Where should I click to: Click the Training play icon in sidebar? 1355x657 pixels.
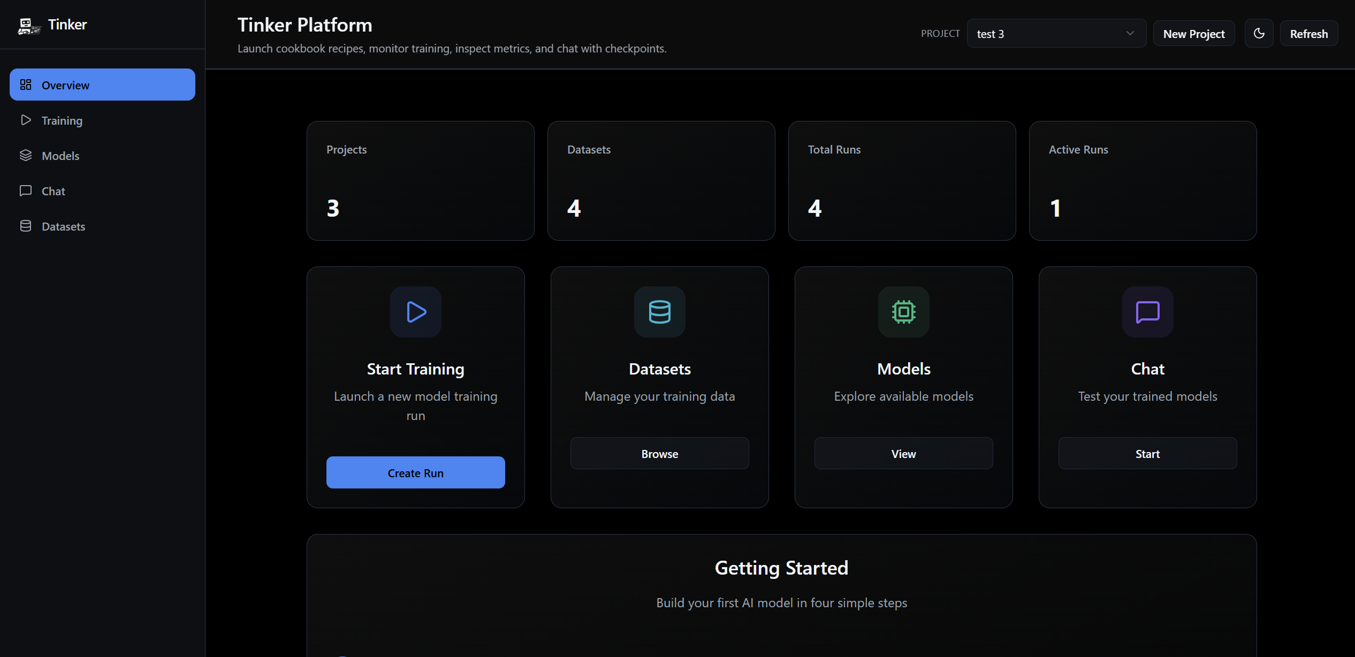[26, 120]
